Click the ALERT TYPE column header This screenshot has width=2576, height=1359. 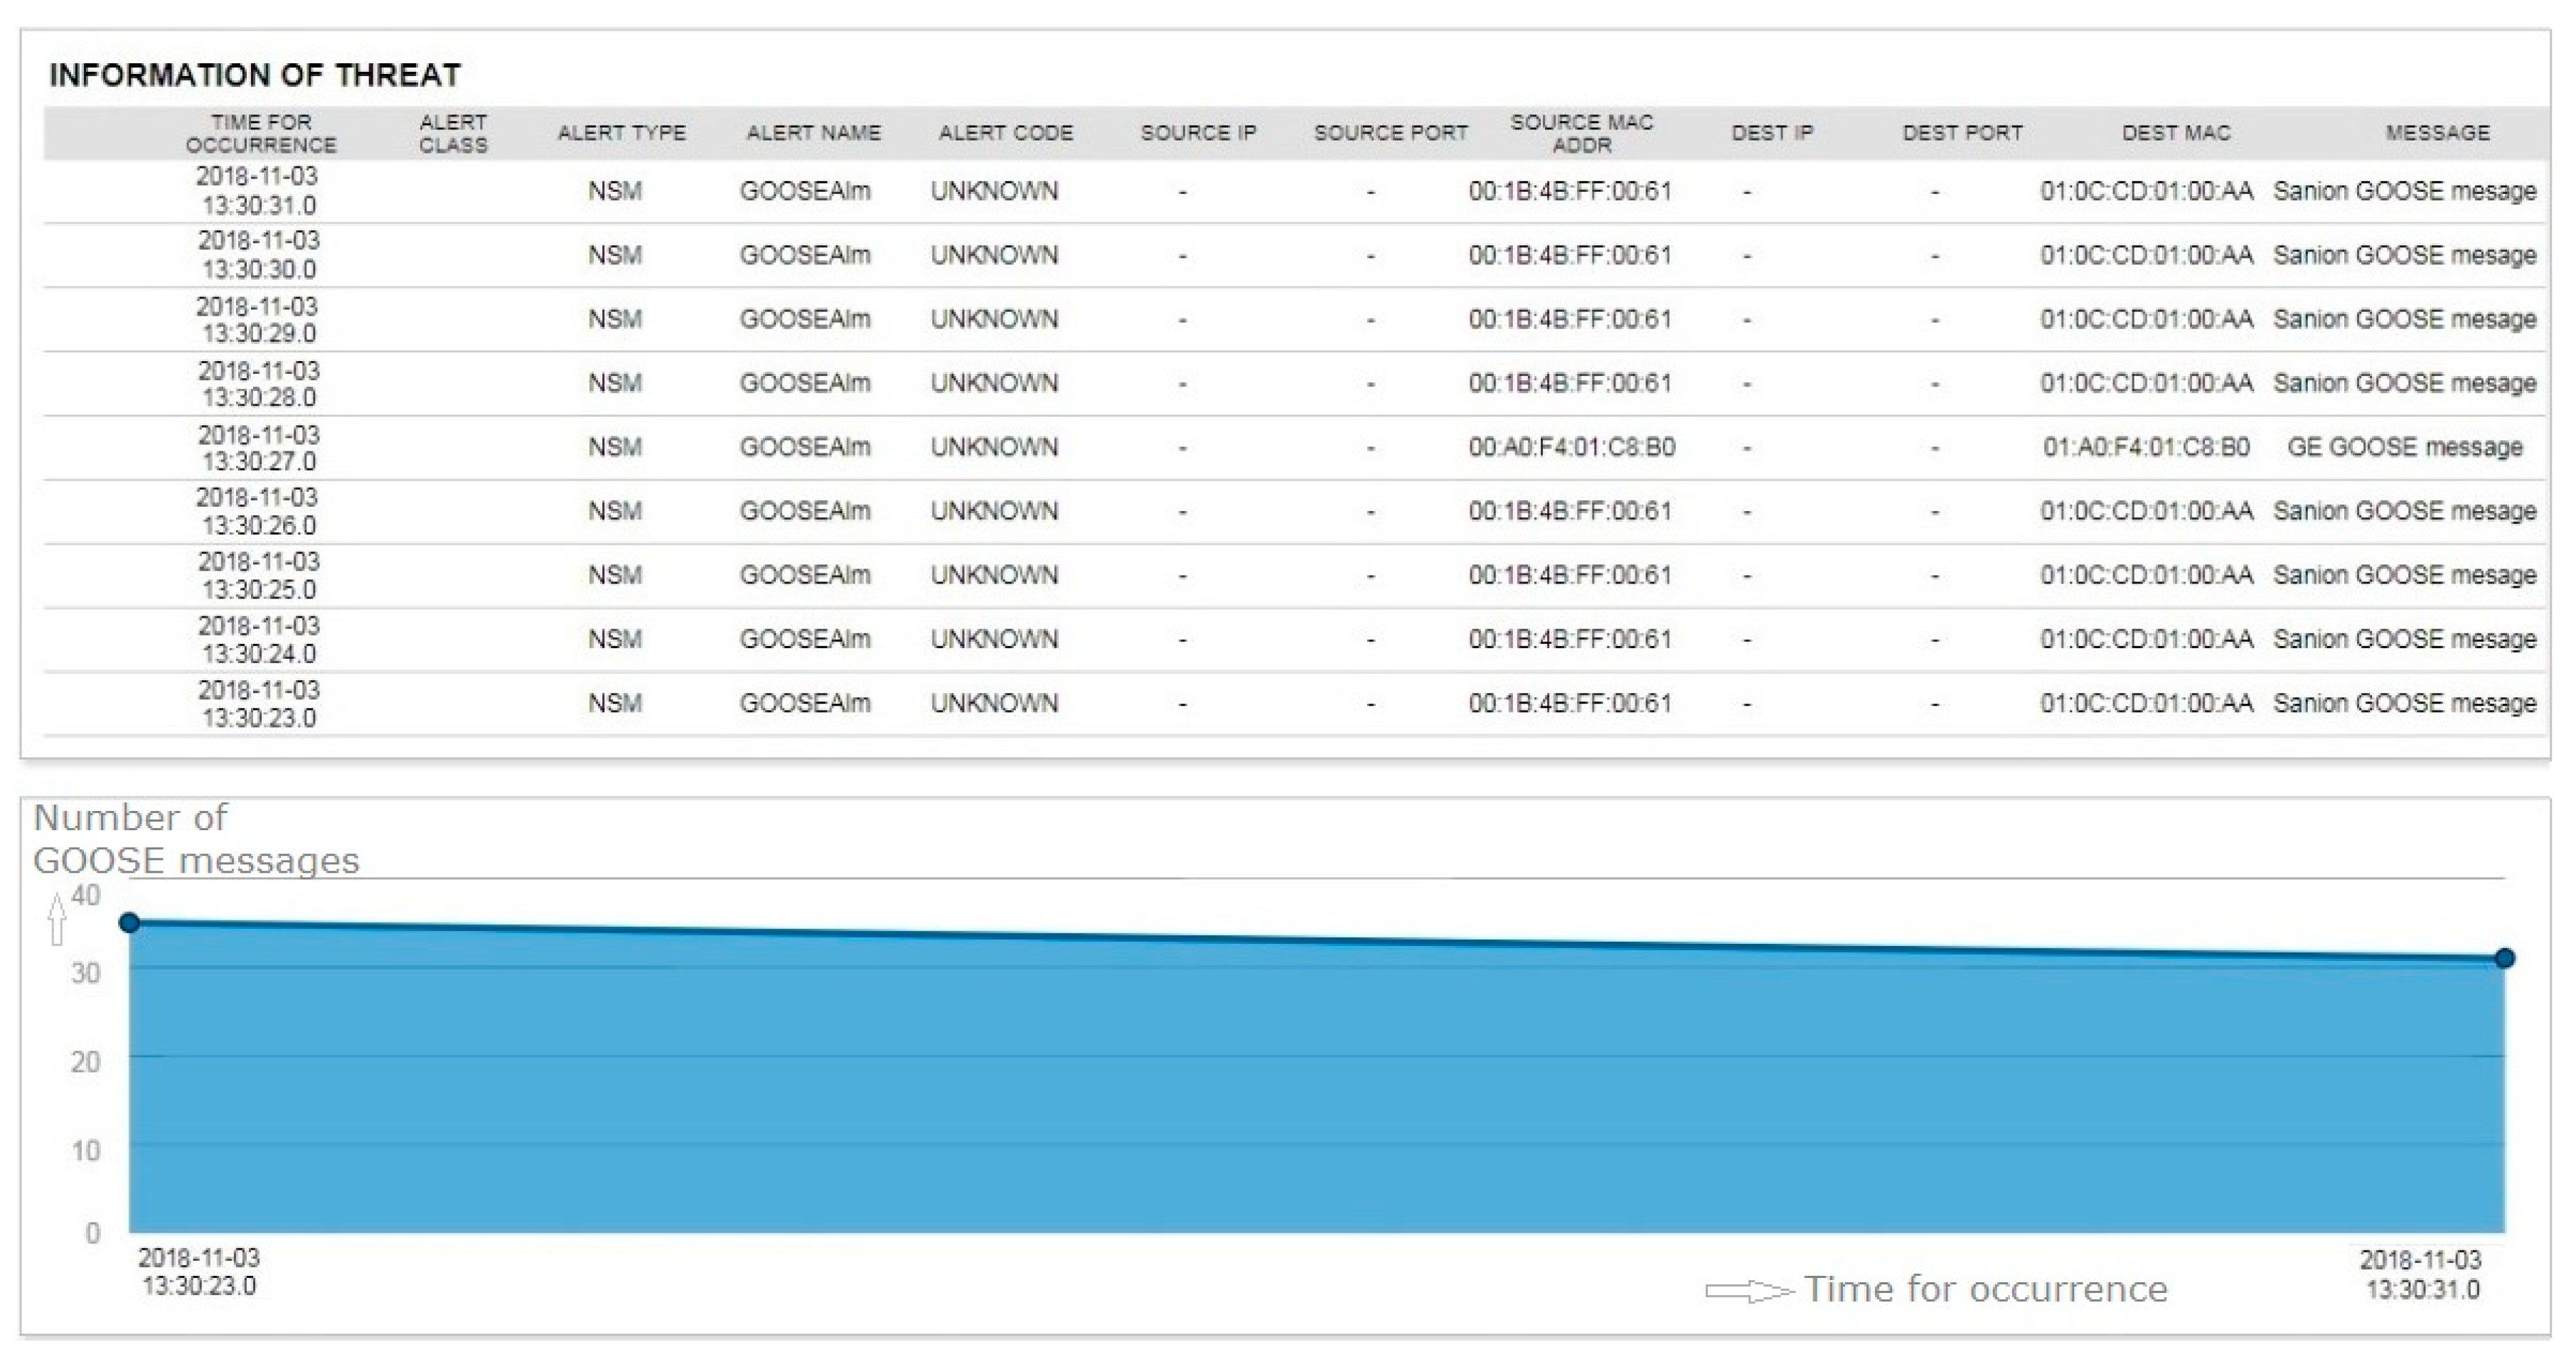point(621,133)
